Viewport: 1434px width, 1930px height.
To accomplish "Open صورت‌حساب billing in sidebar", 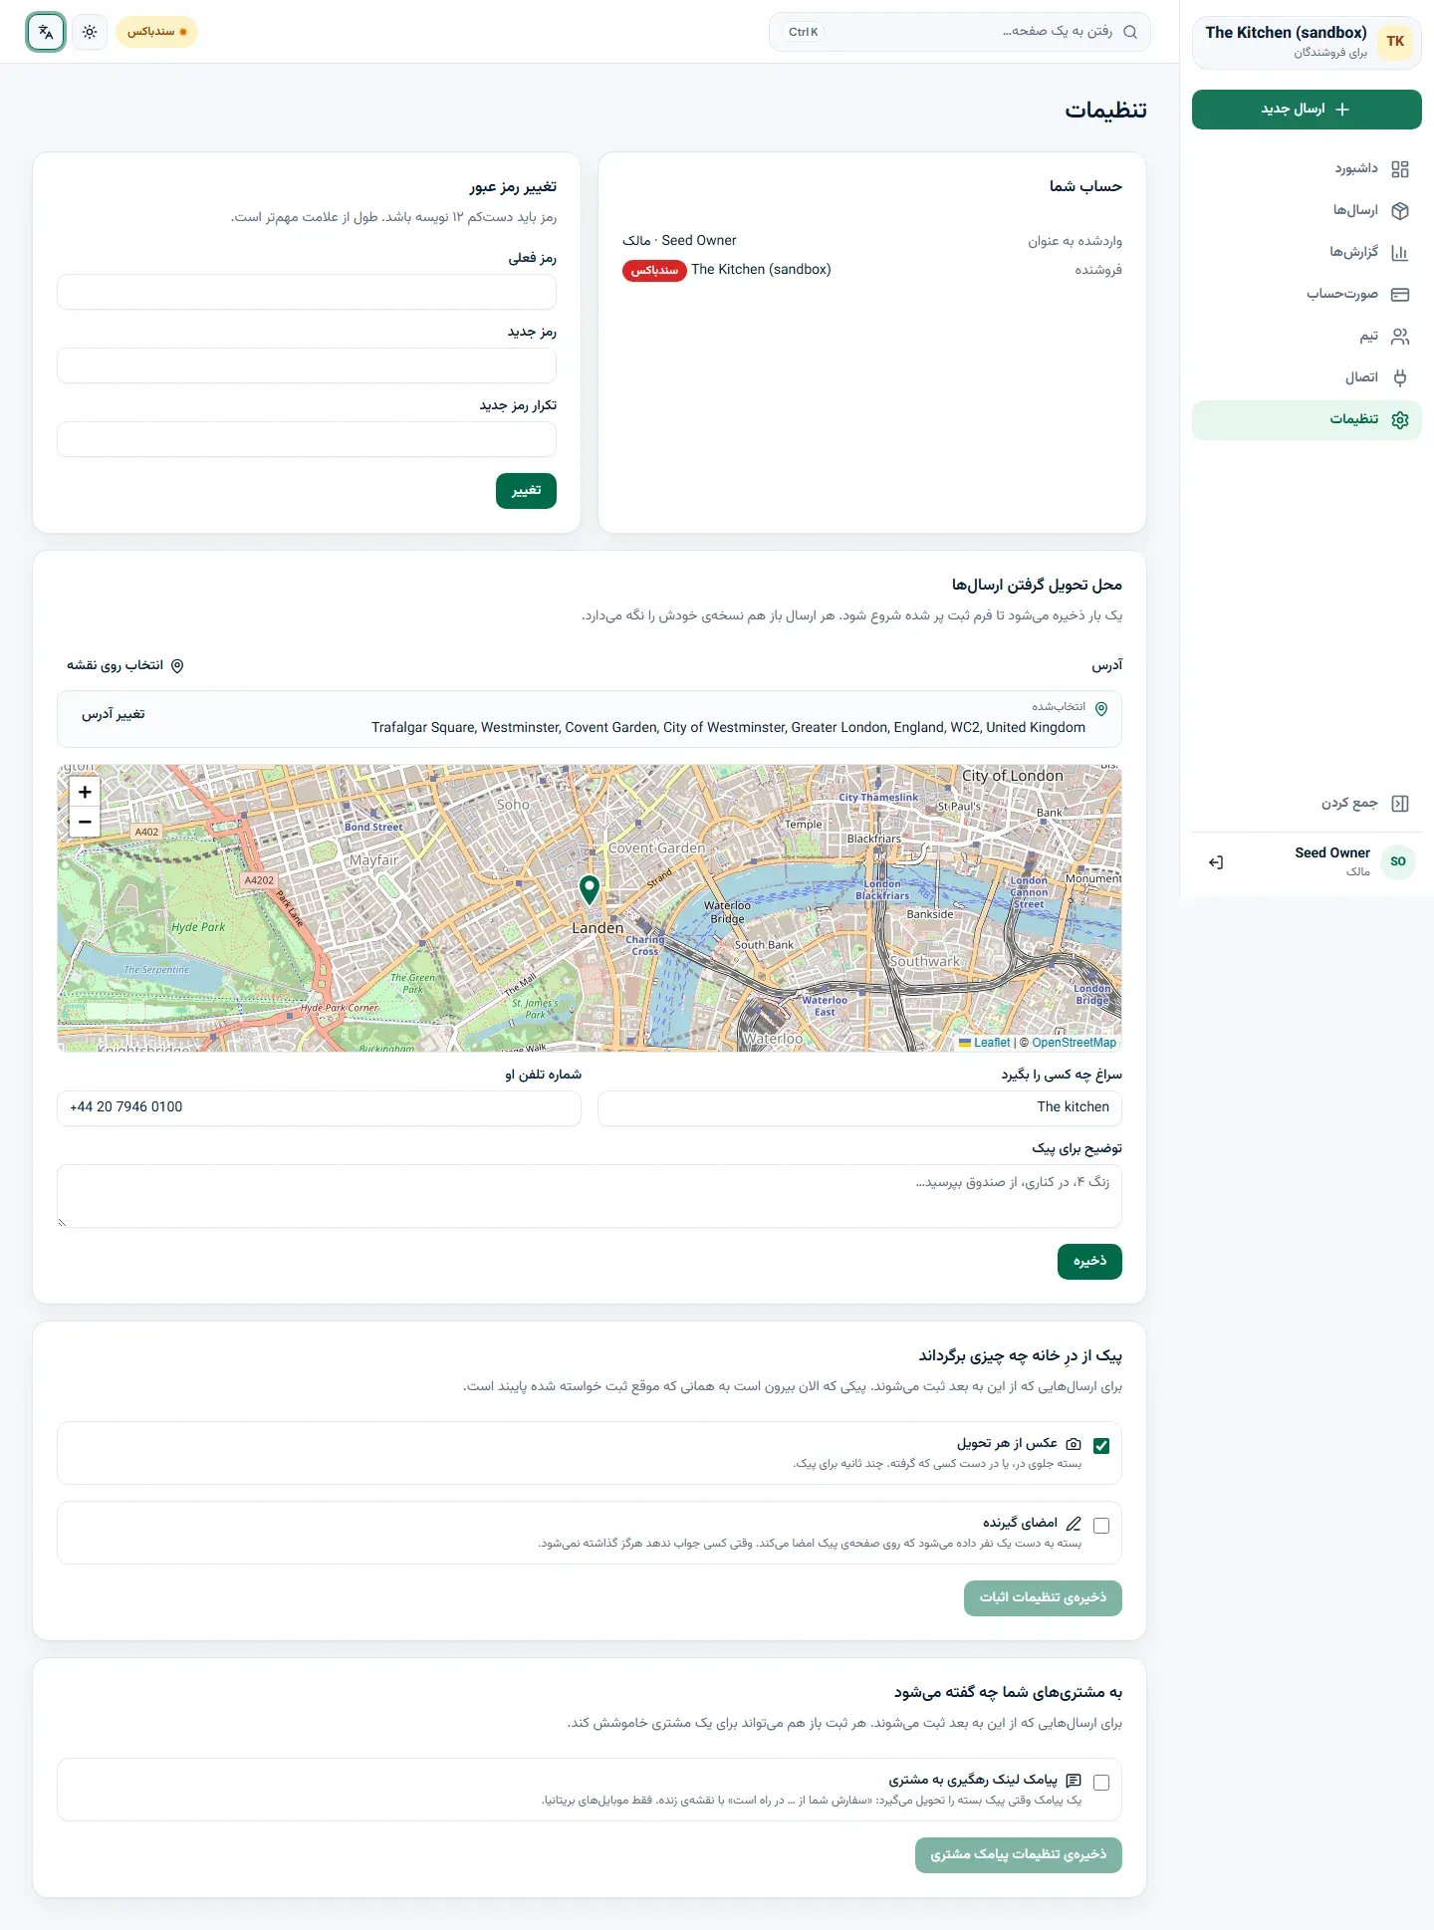I will [x=1307, y=295].
